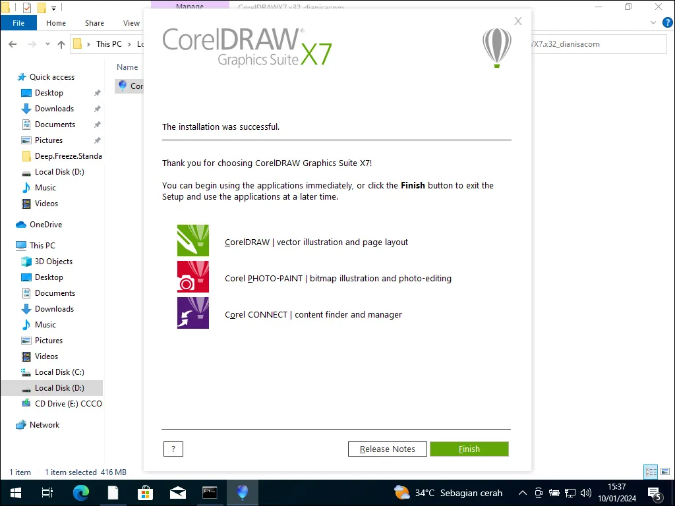Launch CorelDRAW via green pen icon
Image resolution: width=675 pixels, height=506 pixels.
192,240
